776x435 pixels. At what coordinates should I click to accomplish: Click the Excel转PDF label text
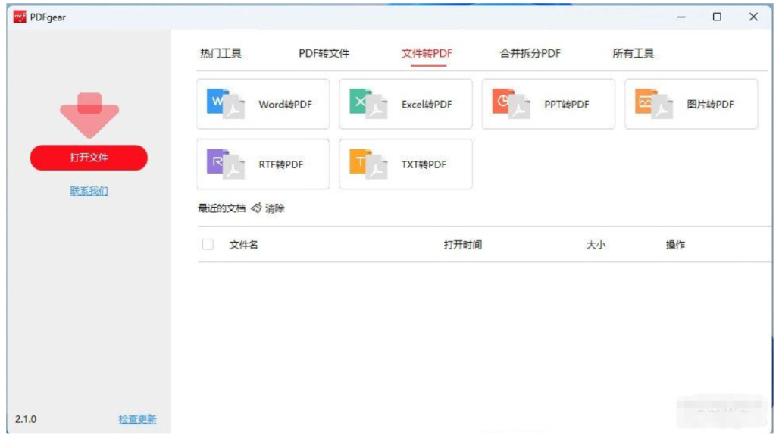click(x=427, y=105)
